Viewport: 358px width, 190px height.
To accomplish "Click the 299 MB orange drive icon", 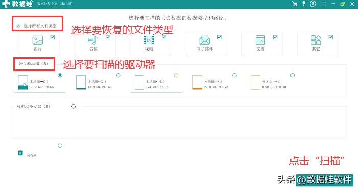I will [x=197, y=82].
